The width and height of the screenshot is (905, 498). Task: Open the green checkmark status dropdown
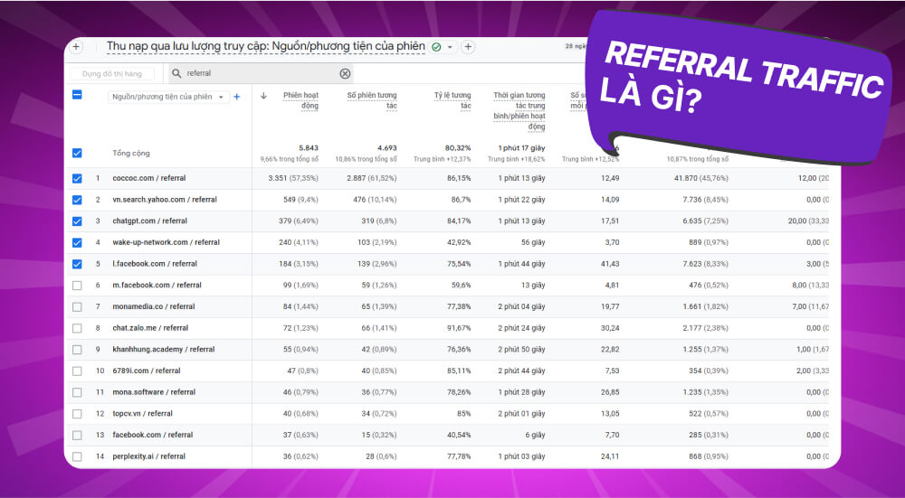coord(443,47)
